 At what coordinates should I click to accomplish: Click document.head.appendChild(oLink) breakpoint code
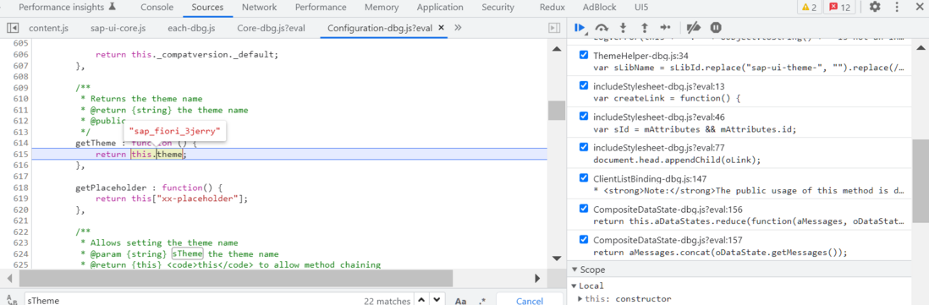(677, 160)
